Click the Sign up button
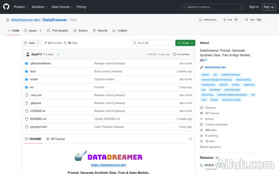The height and width of the screenshot is (174, 279). click(269, 7)
